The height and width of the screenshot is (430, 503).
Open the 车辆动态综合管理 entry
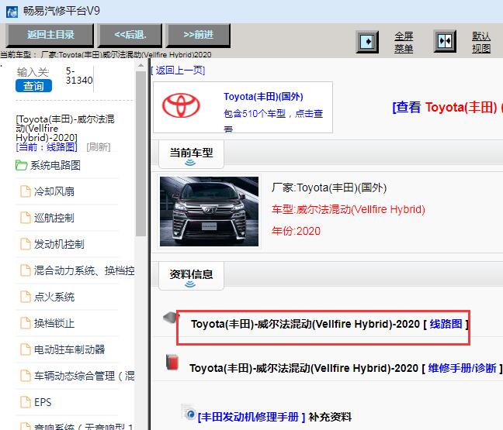(84, 376)
